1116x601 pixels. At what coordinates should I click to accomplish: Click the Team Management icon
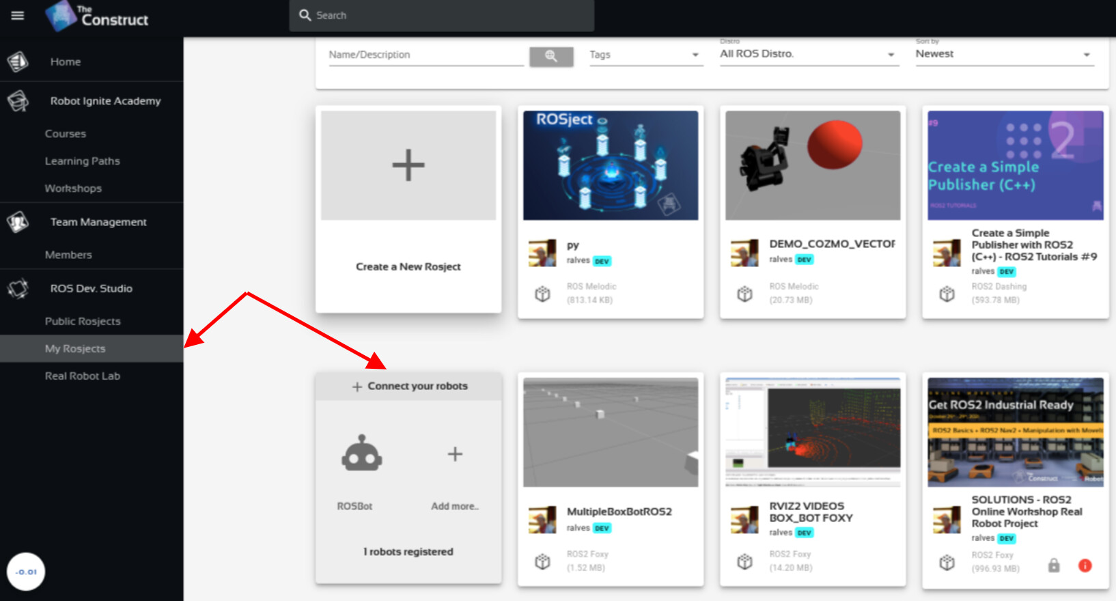pyautogui.click(x=18, y=222)
